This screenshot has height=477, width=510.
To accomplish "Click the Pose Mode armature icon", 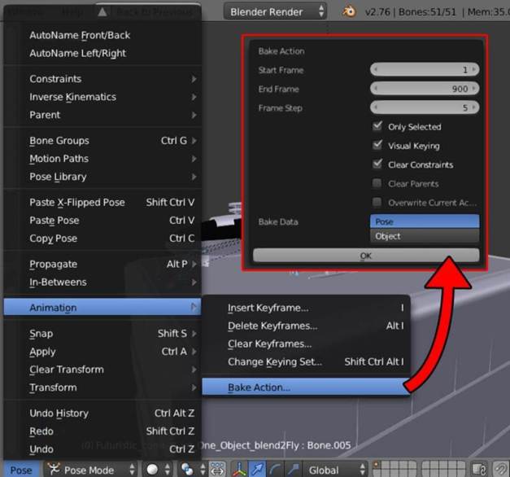I will (x=54, y=469).
